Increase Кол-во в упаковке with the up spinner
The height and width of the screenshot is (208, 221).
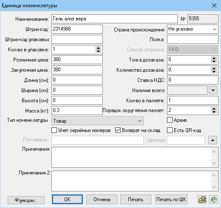tap(98, 48)
